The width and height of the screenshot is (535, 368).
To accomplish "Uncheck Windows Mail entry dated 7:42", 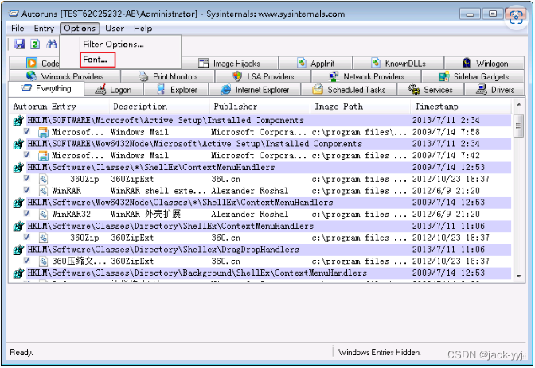I will click(27, 155).
